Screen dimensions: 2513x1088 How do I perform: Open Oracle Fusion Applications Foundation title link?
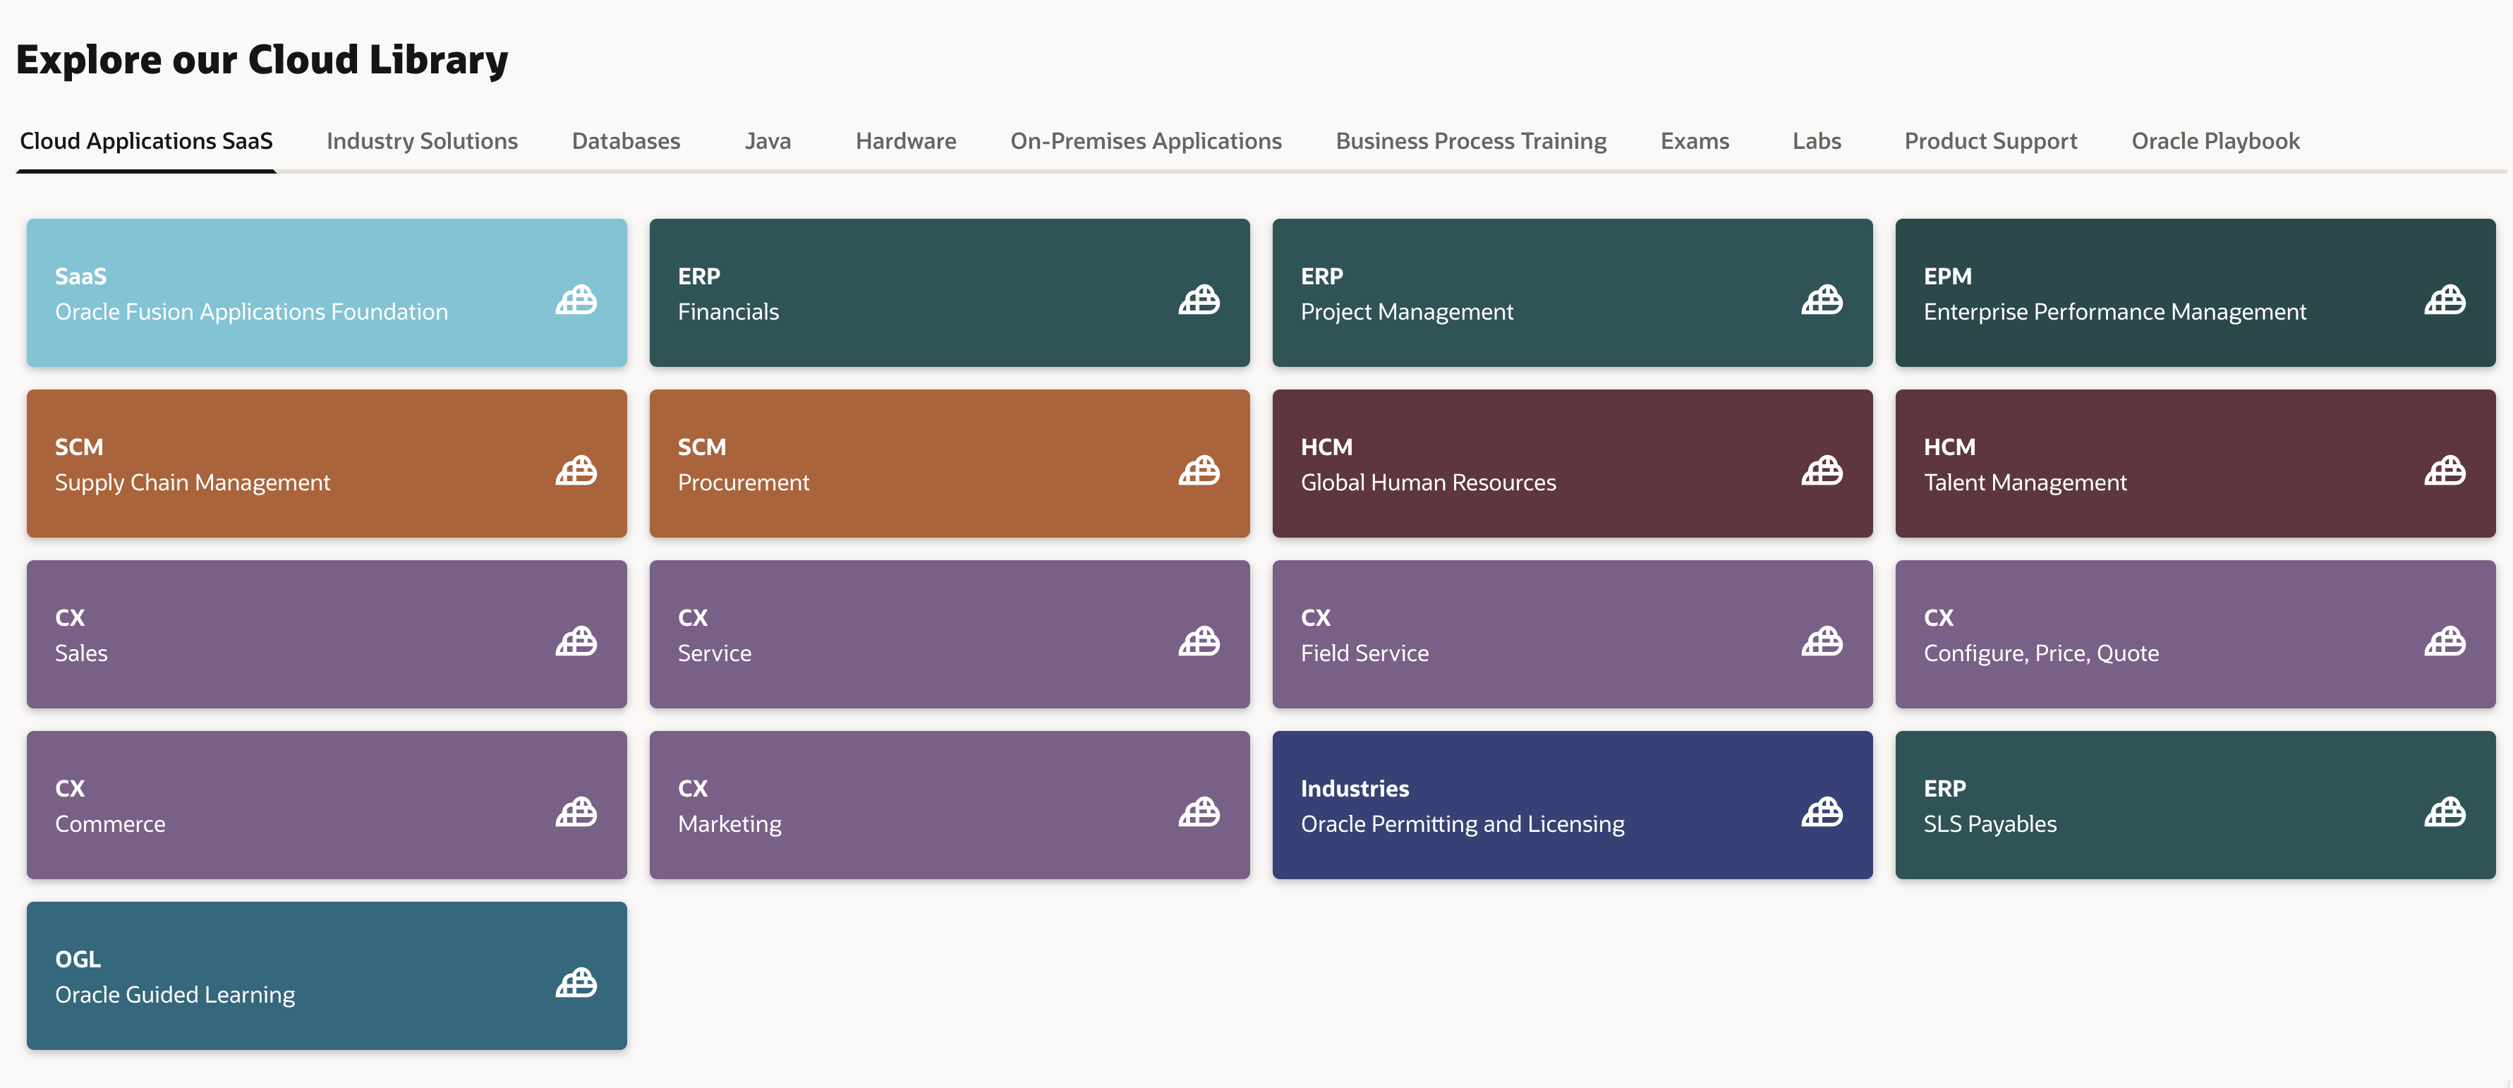(x=252, y=313)
